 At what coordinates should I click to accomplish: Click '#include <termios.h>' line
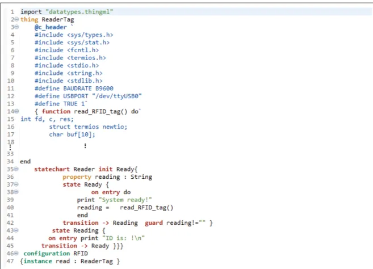pos(70,58)
